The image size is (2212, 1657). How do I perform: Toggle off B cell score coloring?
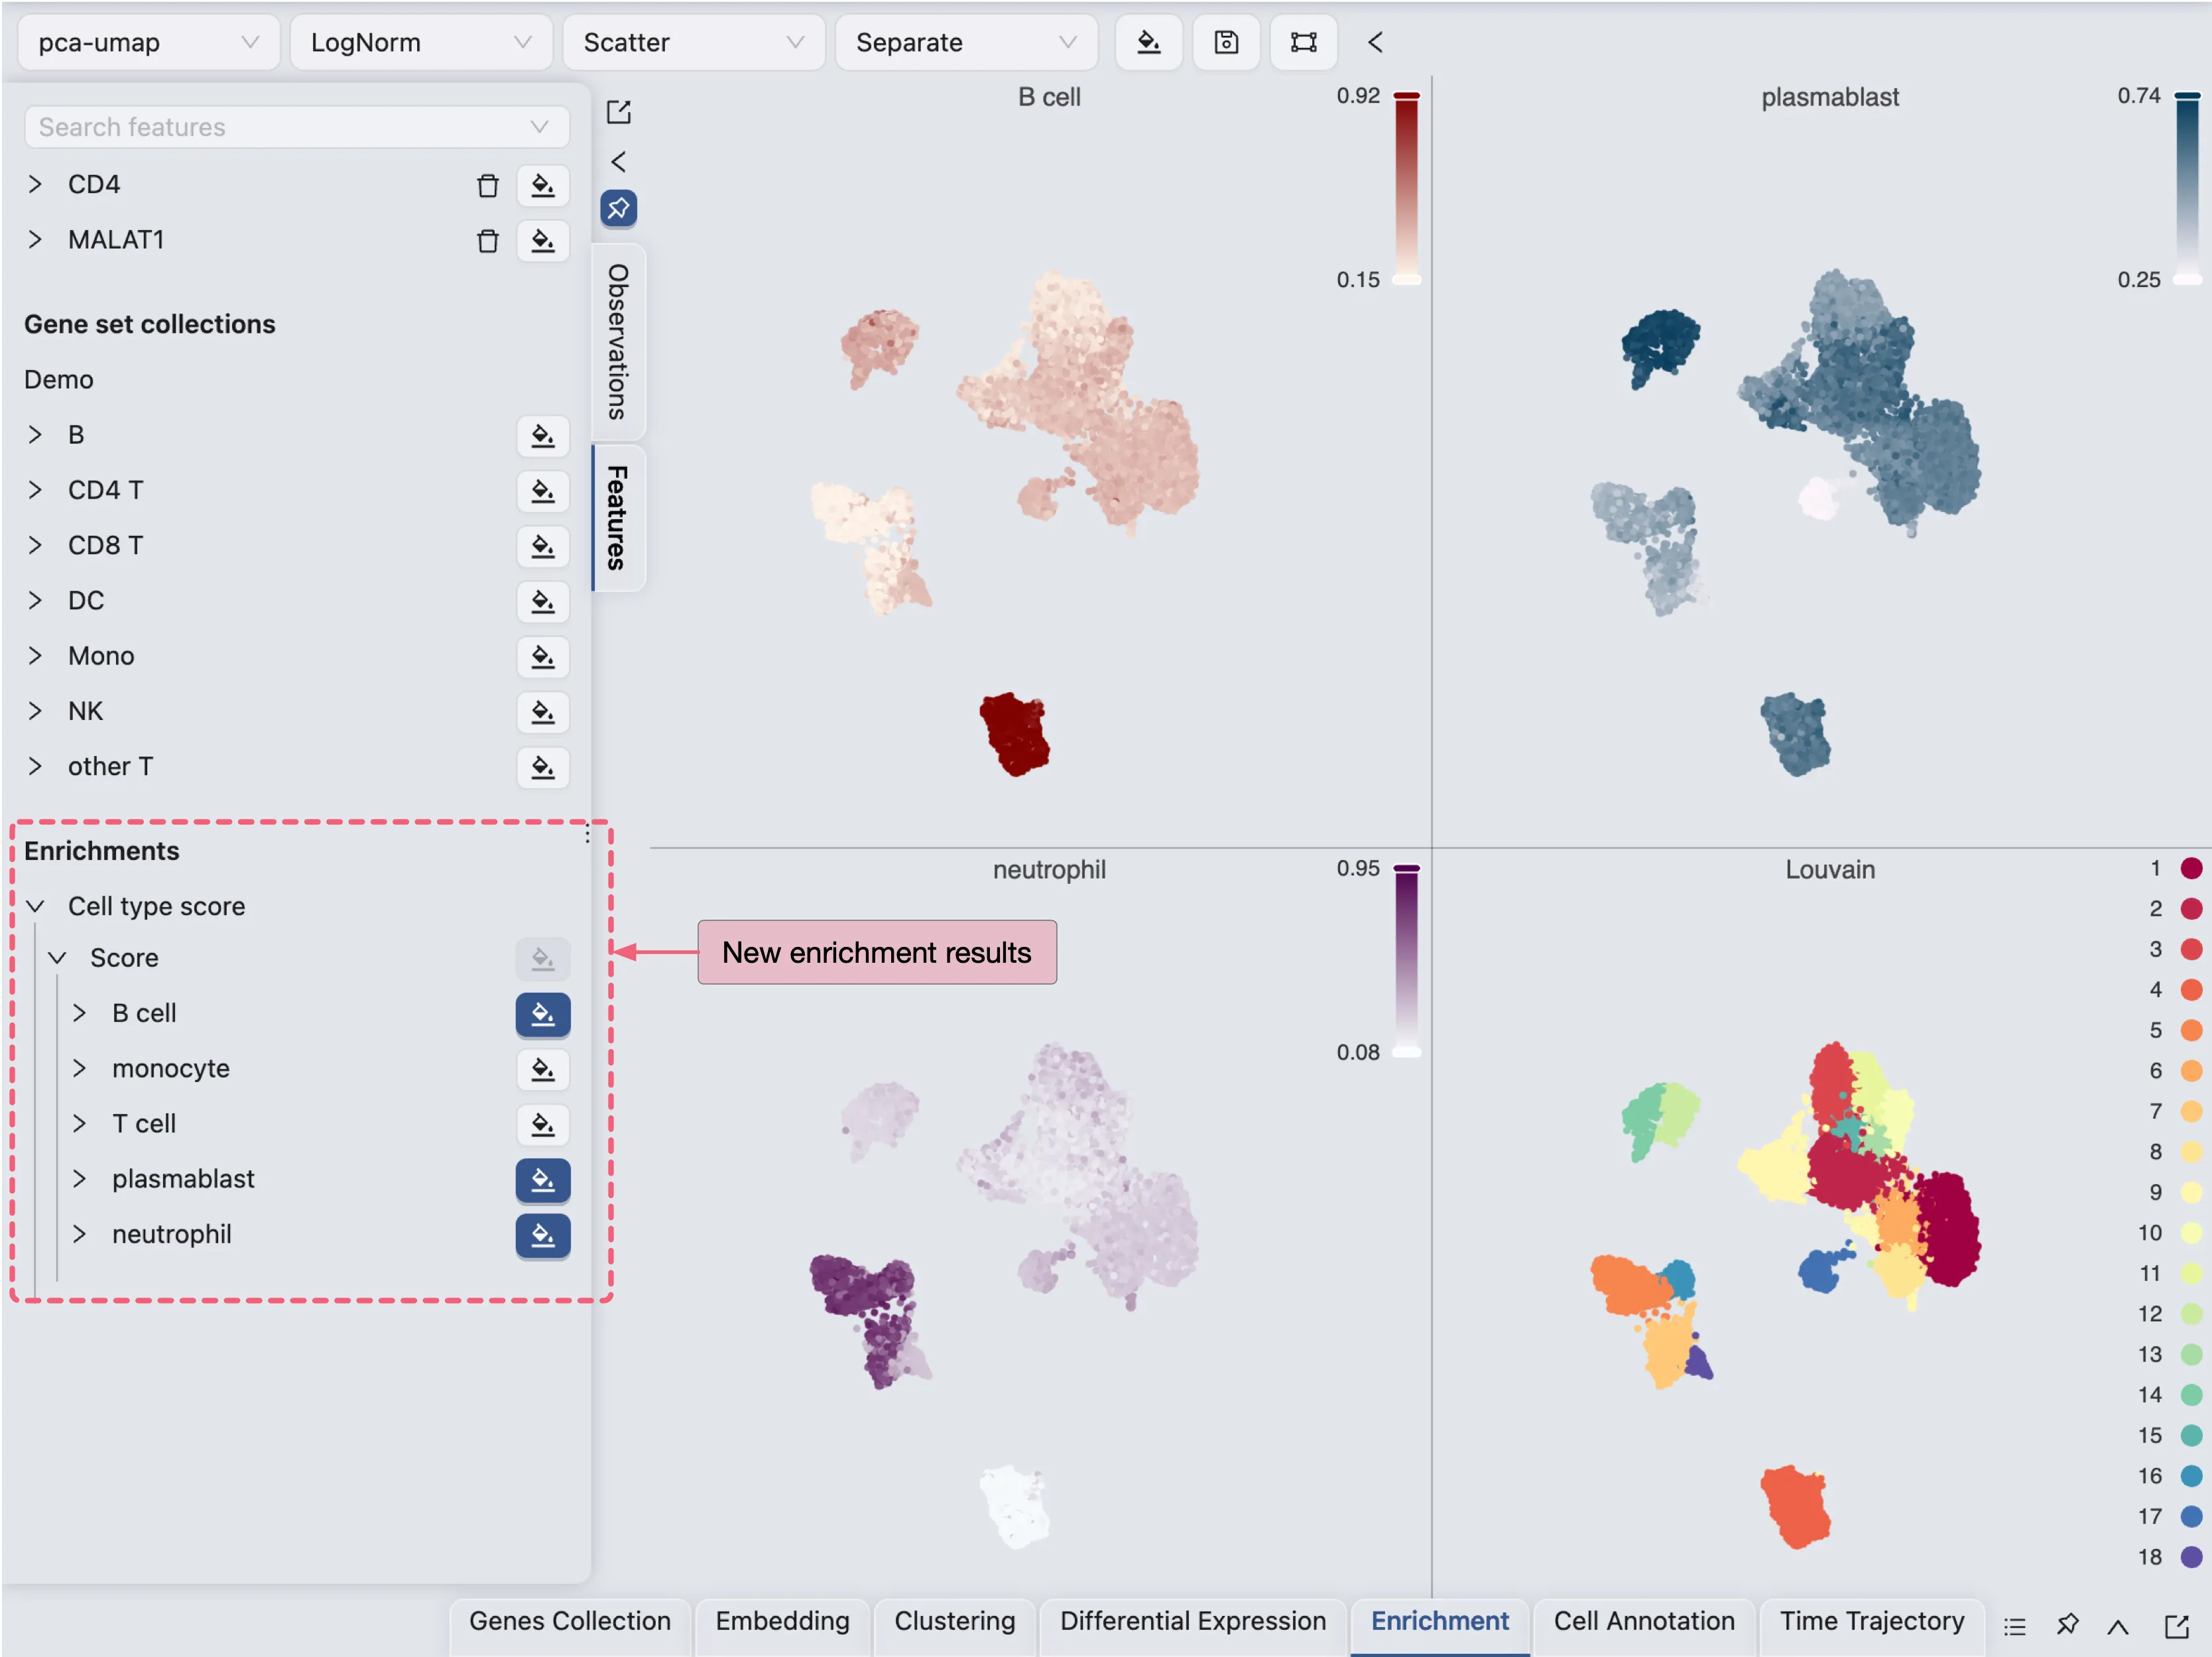coord(542,1014)
